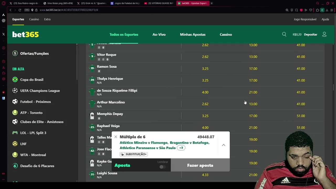Click Vitor Roque's jersey number 9 icon
This screenshot has width=336, height=189.
(x=92, y=56)
